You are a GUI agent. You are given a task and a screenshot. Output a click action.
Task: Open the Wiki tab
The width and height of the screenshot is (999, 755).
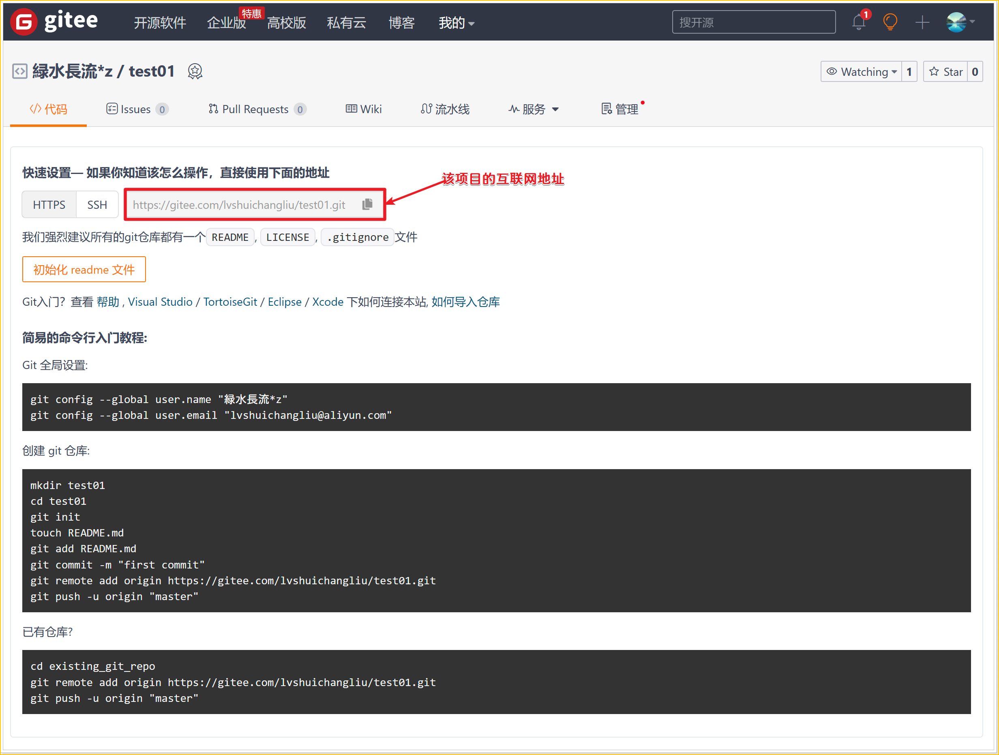364,109
